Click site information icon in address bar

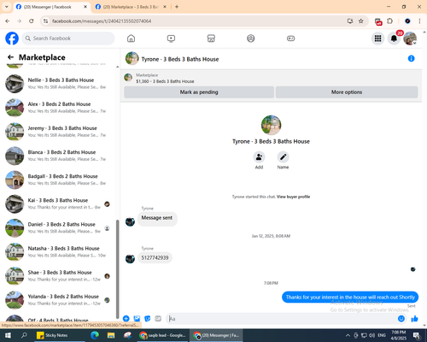45,21
